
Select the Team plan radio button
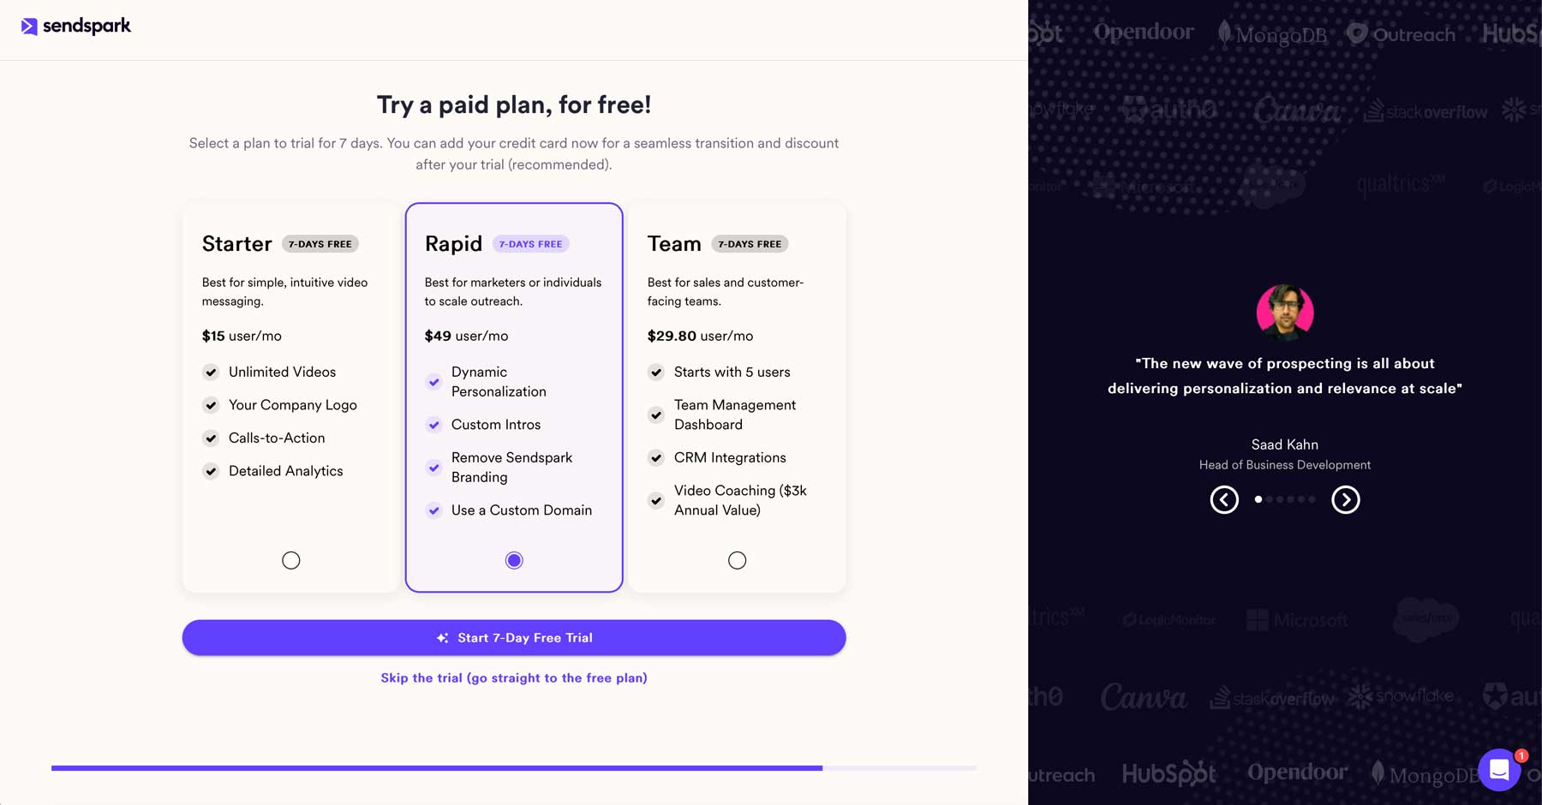tap(738, 560)
